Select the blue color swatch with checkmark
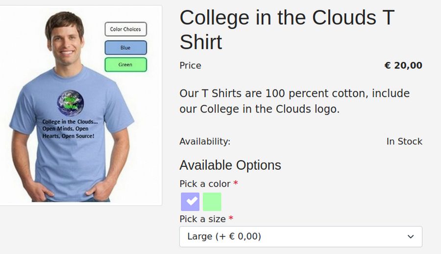This screenshot has width=441, height=254. click(190, 202)
